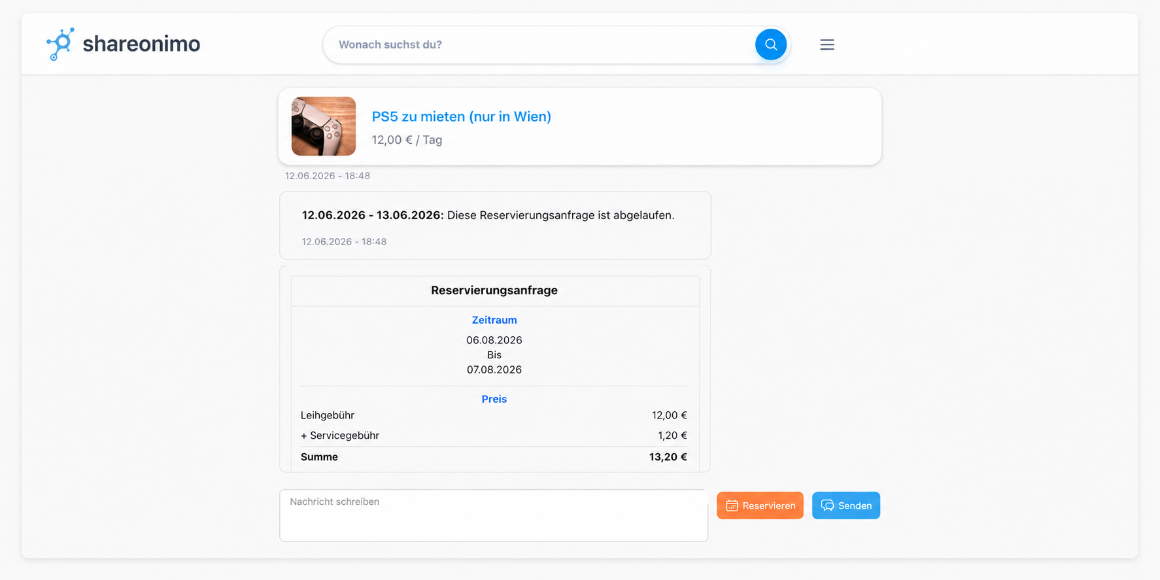Click the '12,00 € / Tag' price
Viewport: 1160px width, 580px height.
(x=407, y=140)
